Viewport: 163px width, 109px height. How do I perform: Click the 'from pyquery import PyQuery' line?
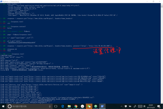[x=19, y=31]
